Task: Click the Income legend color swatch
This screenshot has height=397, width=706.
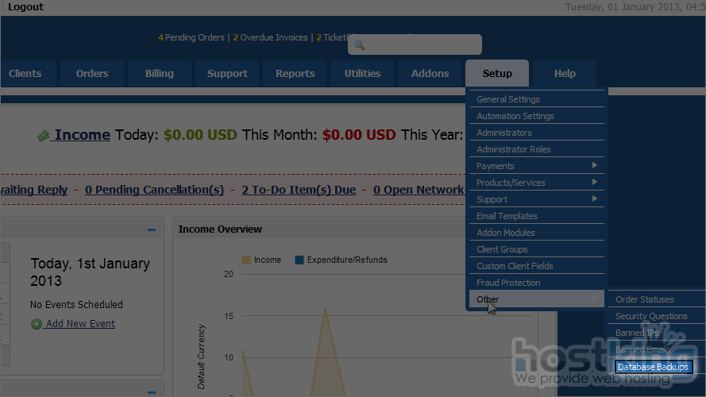Action: pos(246,260)
